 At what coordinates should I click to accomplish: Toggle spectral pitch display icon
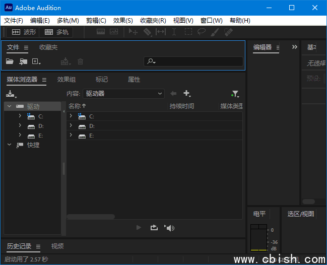(114, 32)
